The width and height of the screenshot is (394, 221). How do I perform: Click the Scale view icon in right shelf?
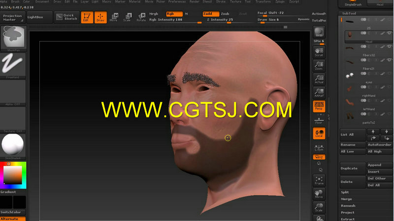point(319,207)
